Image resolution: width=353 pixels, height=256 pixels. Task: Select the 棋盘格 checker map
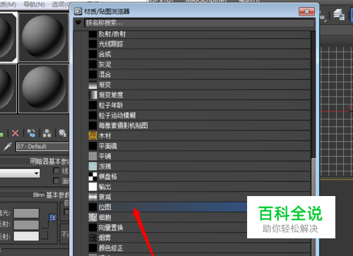click(x=199, y=176)
